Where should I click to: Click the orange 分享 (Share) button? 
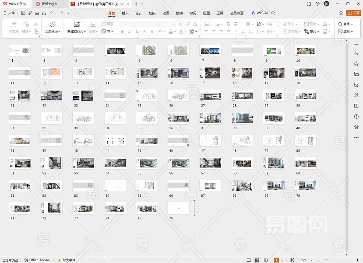(x=354, y=13)
